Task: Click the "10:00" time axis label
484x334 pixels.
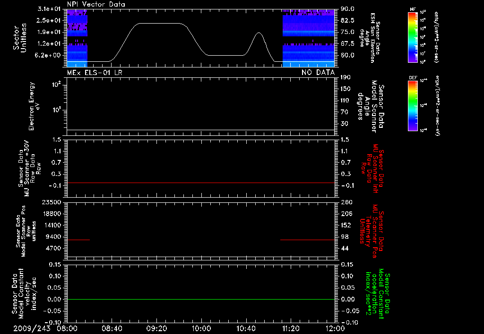Action: (201, 328)
